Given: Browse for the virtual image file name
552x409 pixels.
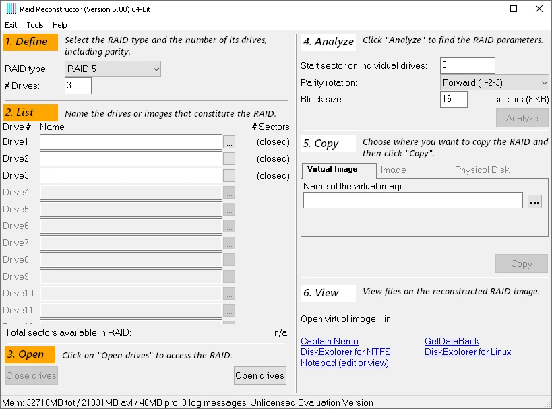Looking at the screenshot, I should (534, 201).
